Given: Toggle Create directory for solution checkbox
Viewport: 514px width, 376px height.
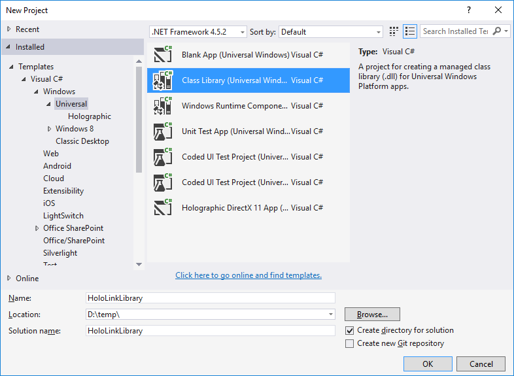Looking at the screenshot, I should tap(349, 330).
